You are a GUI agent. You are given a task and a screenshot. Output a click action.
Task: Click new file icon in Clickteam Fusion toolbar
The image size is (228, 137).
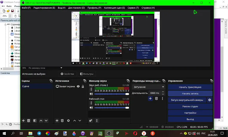[x=4, y=11]
